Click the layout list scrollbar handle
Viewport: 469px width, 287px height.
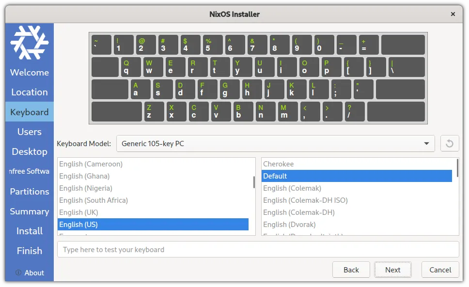(x=254, y=182)
